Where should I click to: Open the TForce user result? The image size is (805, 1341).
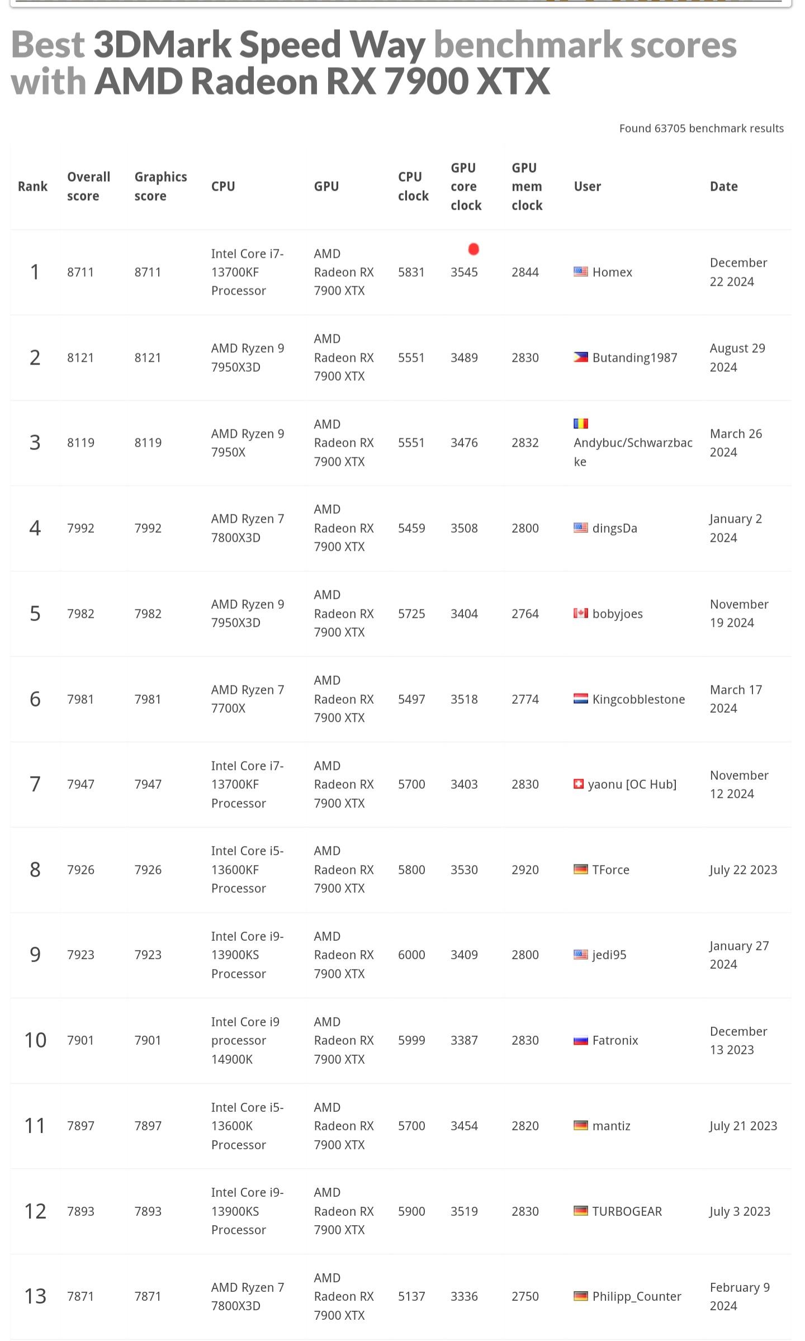(610, 870)
